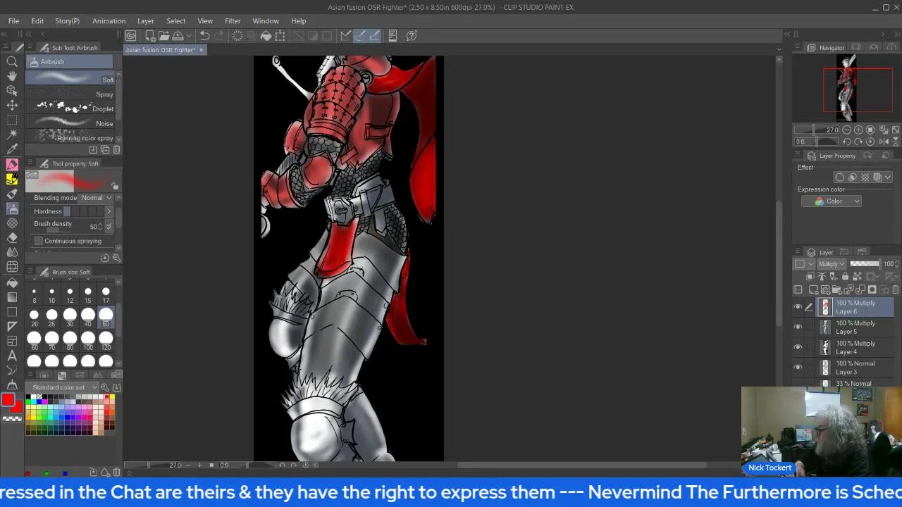Screen dimensions: 902x507
Task: Toggle snap to special ruler in command bar
Action: (x=360, y=35)
